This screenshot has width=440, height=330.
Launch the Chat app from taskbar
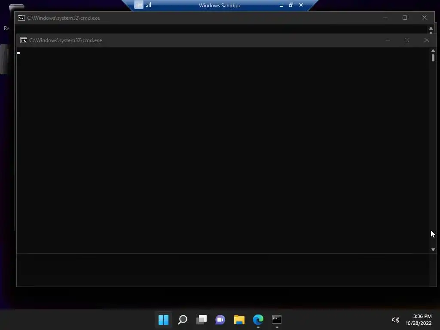pos(220,320)
